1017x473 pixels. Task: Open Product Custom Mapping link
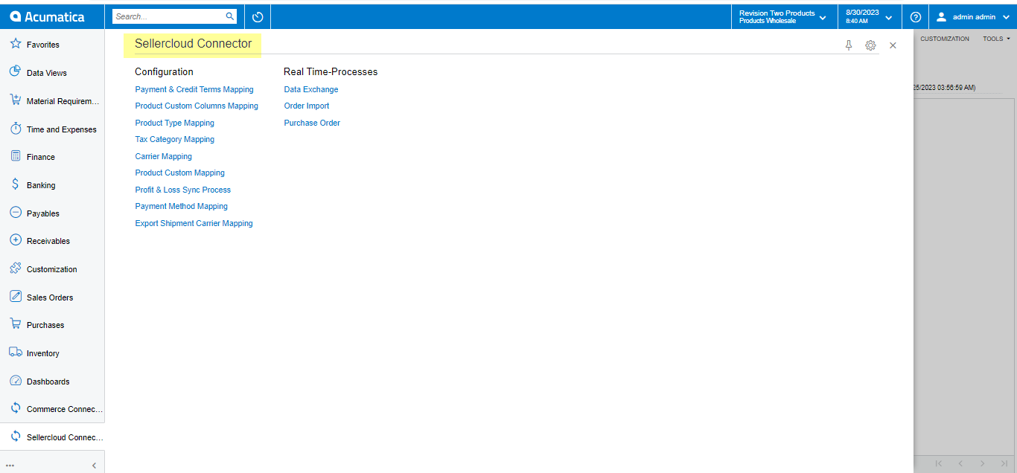tap(179, 173)
